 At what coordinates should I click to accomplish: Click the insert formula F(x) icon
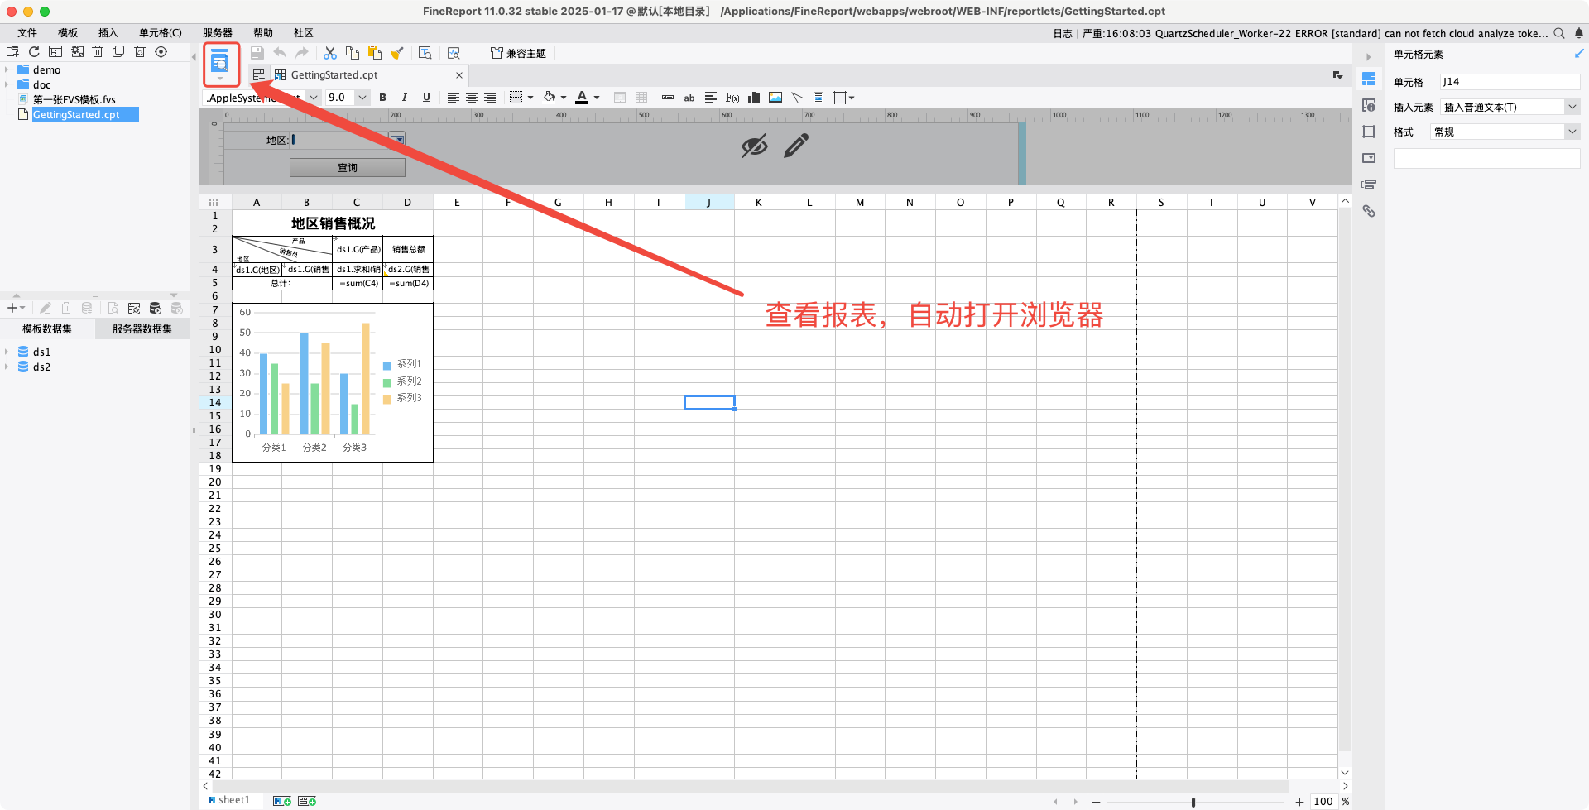pos(732,98)
